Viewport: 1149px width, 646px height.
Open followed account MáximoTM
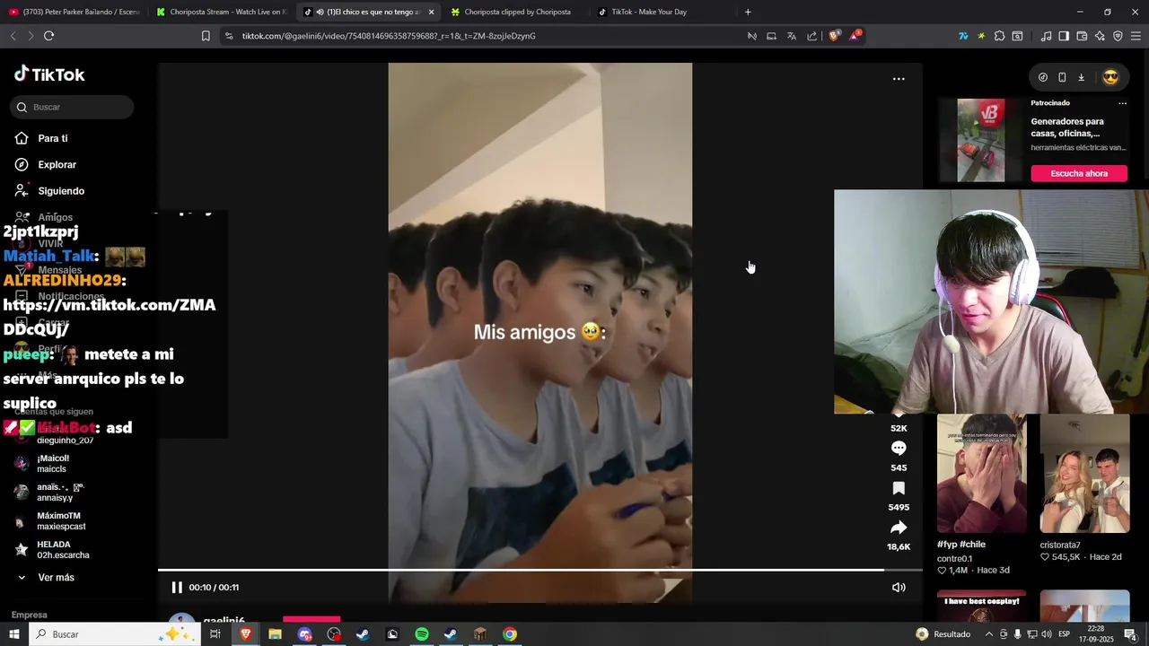pos(59,521)
